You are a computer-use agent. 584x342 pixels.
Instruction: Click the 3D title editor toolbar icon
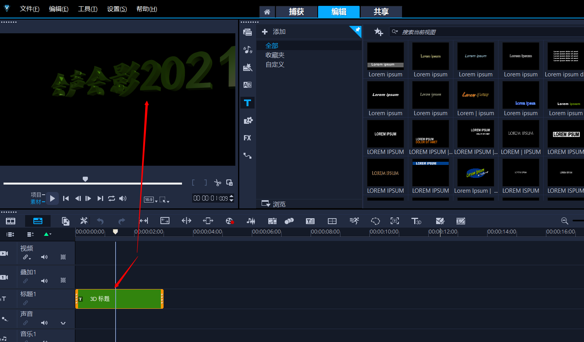[416, 221]
